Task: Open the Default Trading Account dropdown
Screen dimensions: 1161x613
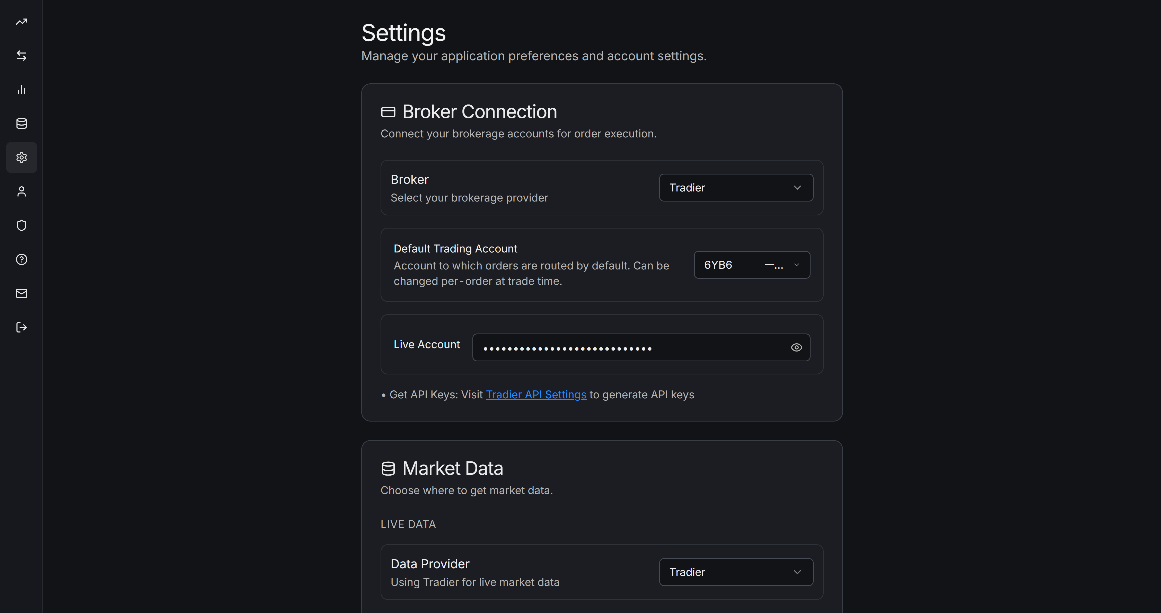Action: click(752, 265)
